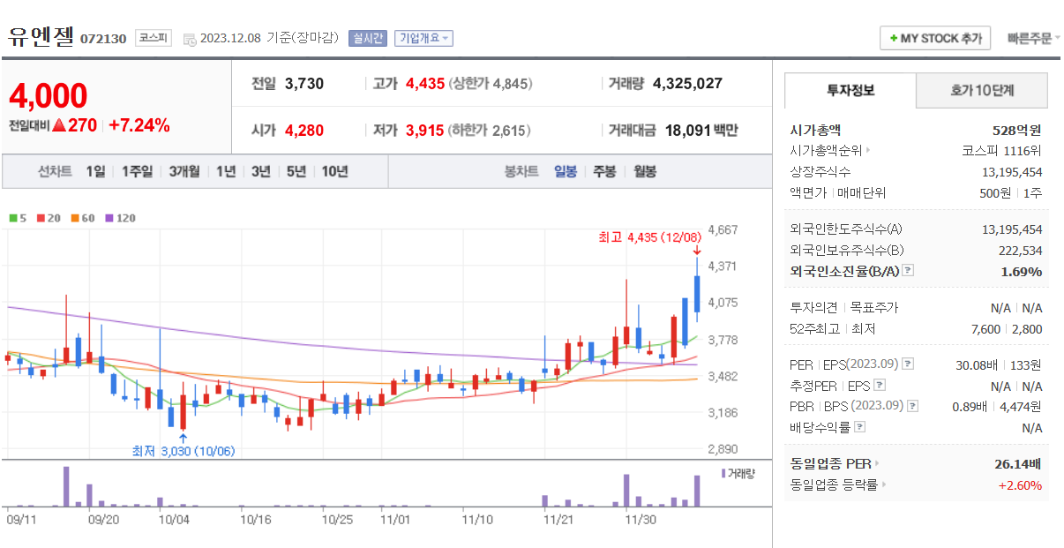The width and height of the screenshot is (1064, 548).
Task: Click the 저가 value 3,915
Action: pyautogui.click(x=425, y=131)
